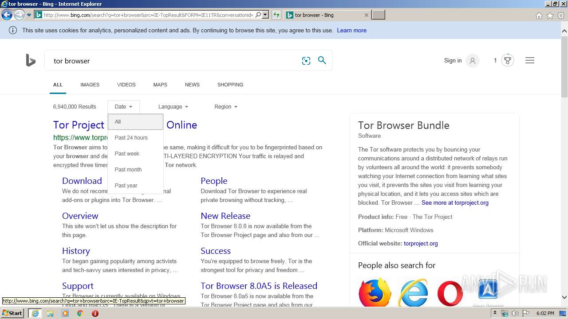Viewport: 568px width, 319px height.
Task: Click the system tray volume icon
Action: coord(515,313)
